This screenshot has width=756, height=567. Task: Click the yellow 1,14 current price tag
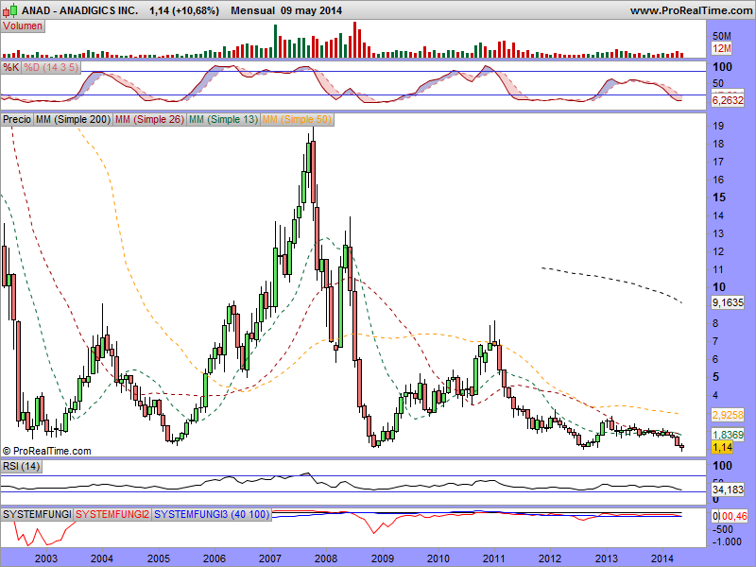pos(722,447)
